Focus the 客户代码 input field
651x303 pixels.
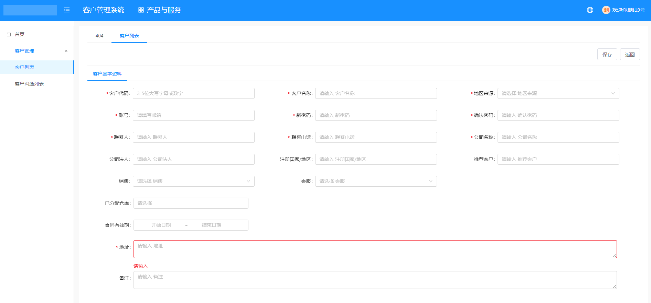(193, 93)
